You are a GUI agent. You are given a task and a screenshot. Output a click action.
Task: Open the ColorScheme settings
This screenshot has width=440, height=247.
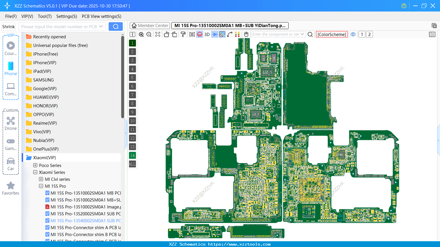(x=332, y=34)
